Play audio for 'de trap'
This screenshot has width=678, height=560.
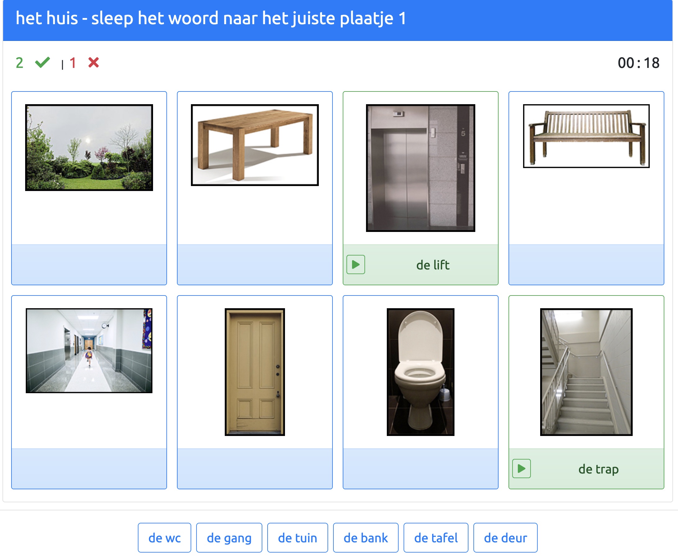click(521, 468)
